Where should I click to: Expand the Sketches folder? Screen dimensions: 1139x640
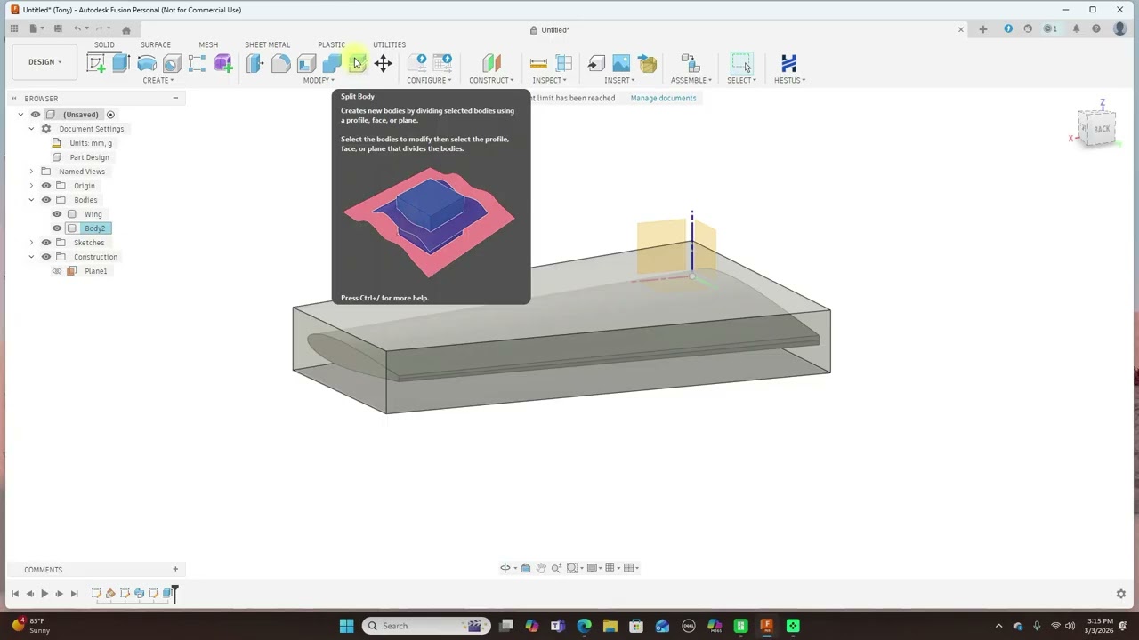(x=31, y=243)
